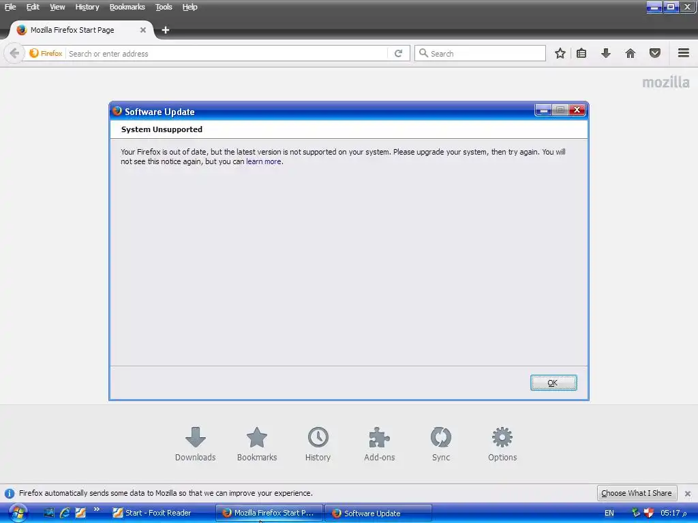Viewport: 698px width, 523px height.
Task: Click the taskbar clock showing 05:17
Action: tap(673, 513)
